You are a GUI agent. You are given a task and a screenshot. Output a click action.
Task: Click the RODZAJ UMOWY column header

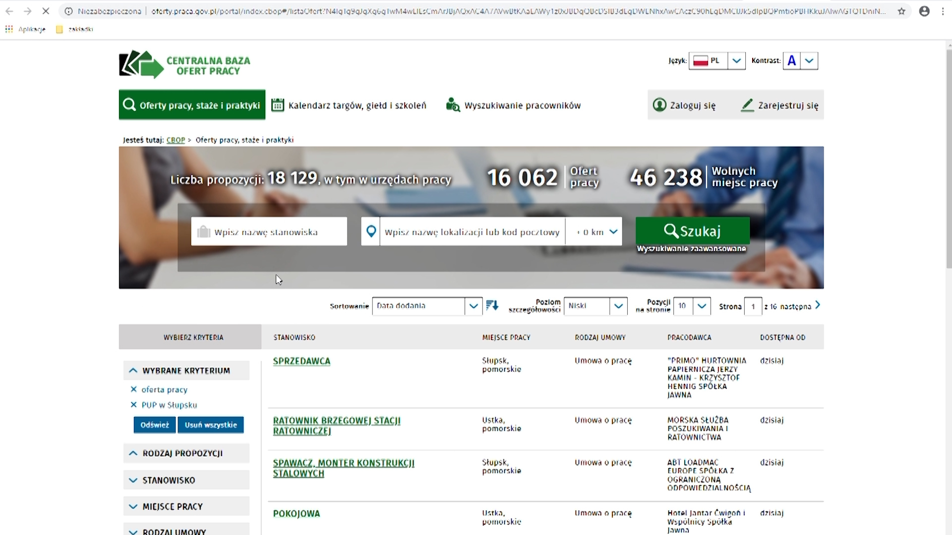point(600,337)
